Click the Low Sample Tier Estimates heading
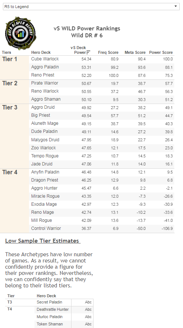183x328 pixels. (x=43, y=241)
